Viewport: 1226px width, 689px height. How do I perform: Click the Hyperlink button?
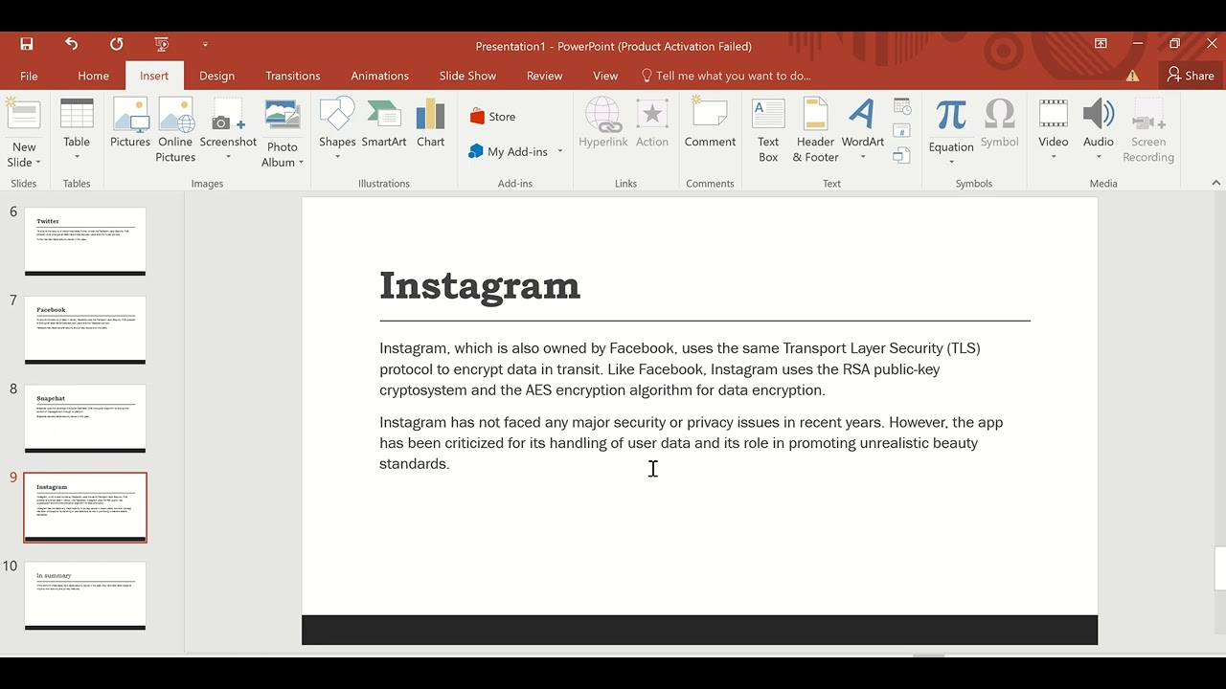603,122
